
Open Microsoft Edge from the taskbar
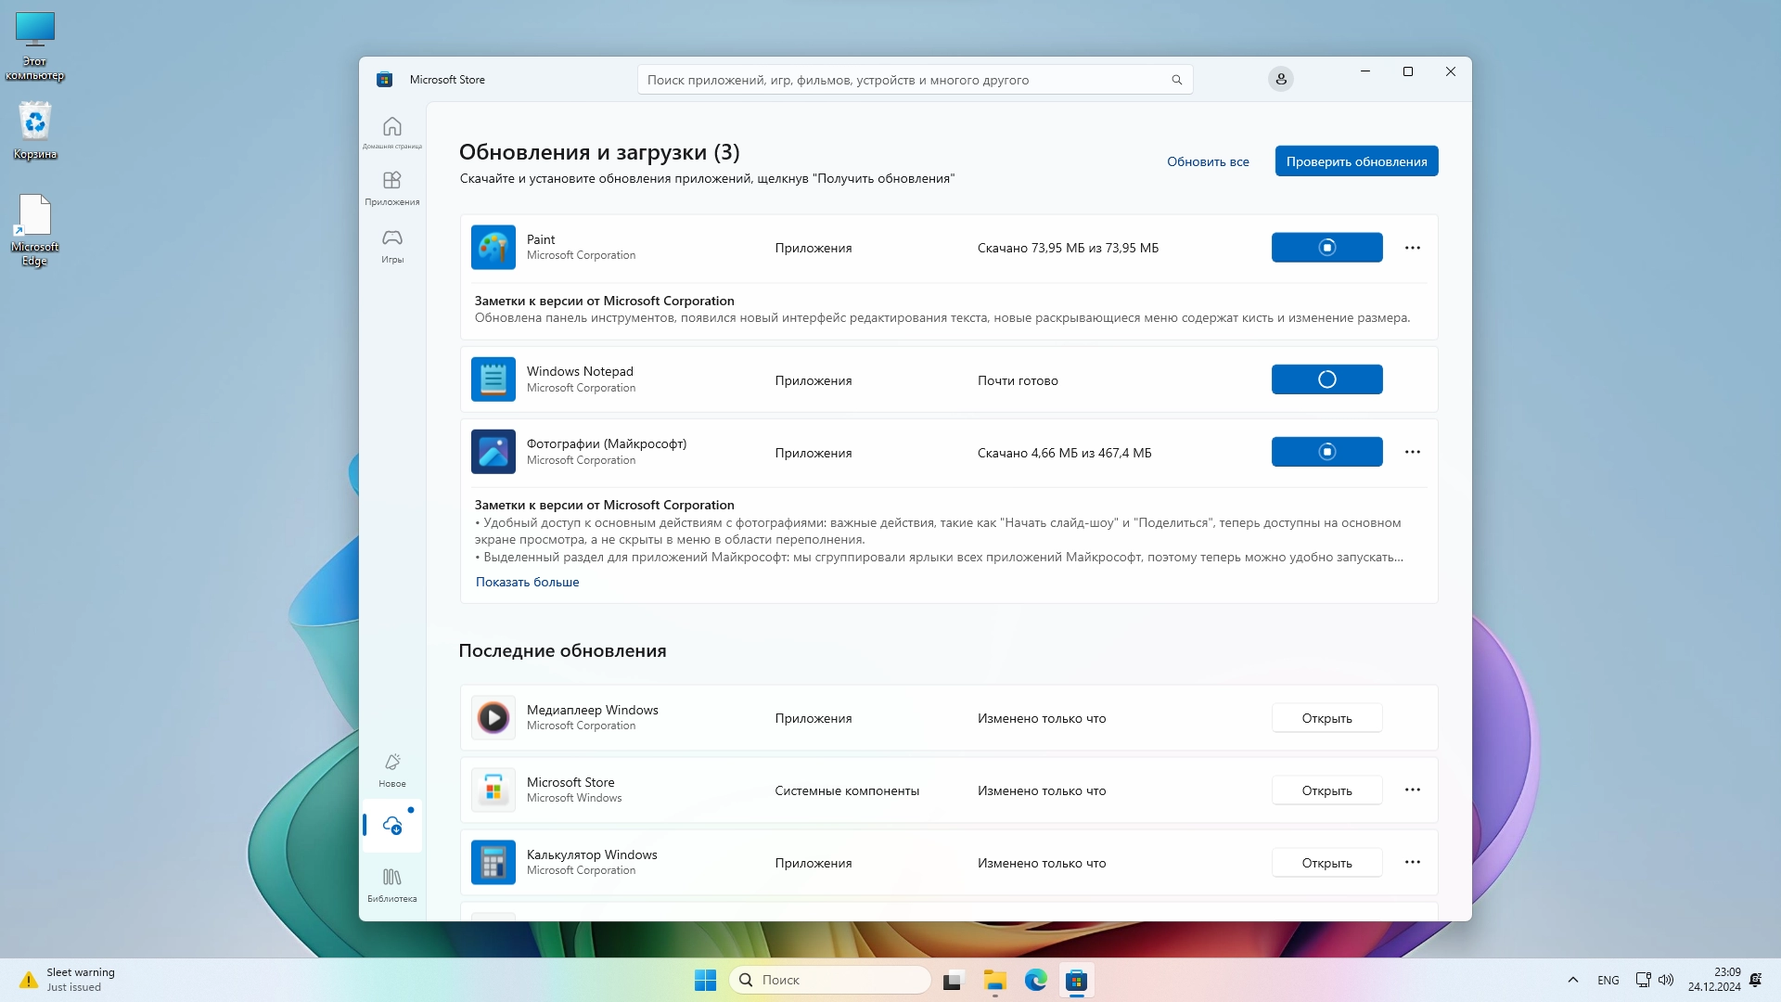[1035, 981]
